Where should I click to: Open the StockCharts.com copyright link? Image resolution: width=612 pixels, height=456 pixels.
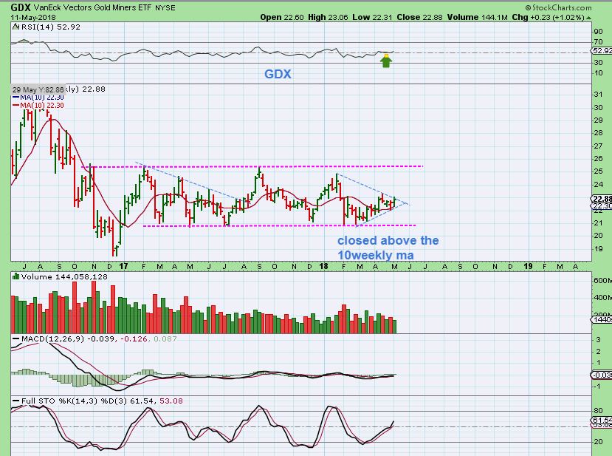558,7
